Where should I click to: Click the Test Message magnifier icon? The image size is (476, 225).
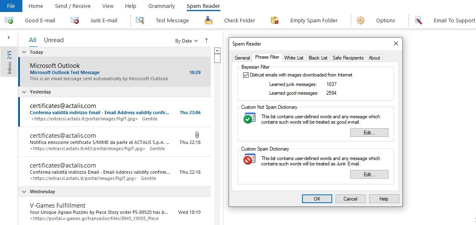[x=140, y=20]
